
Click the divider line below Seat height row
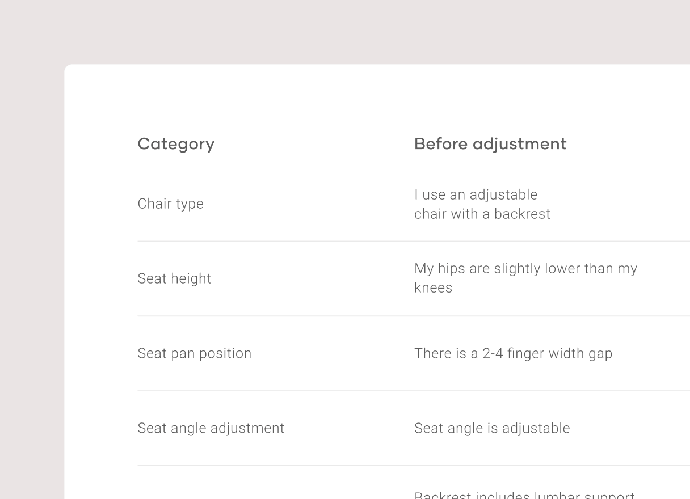point(413,316)
